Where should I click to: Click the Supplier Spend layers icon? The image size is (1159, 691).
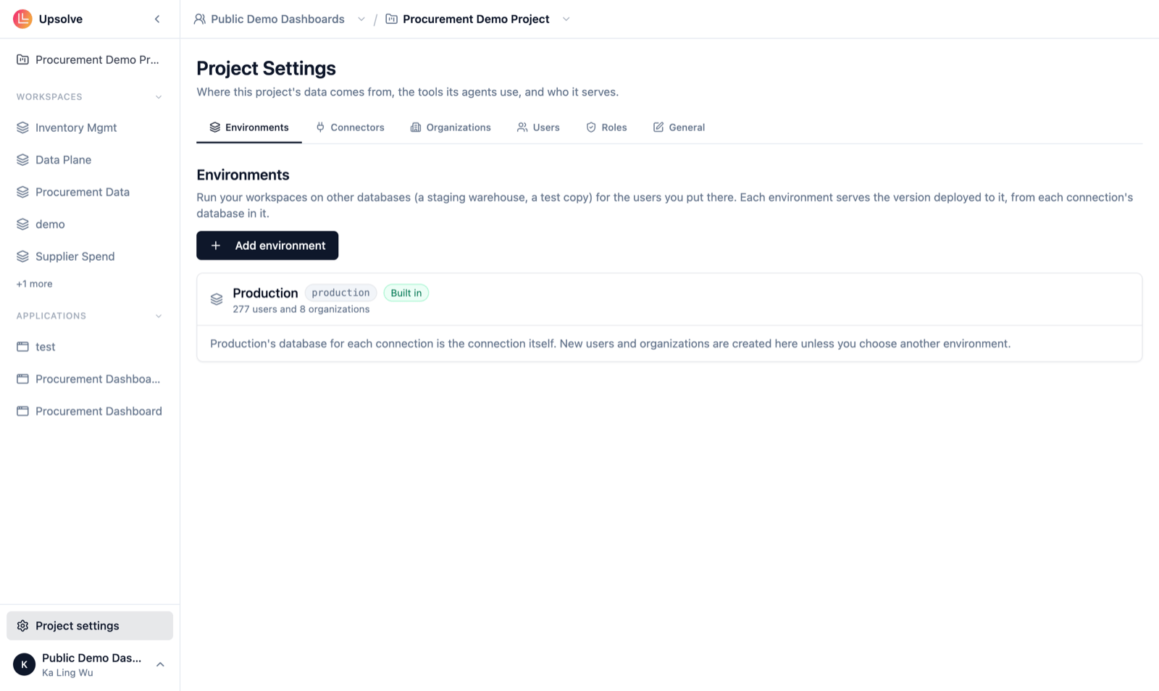coord(22,256)
